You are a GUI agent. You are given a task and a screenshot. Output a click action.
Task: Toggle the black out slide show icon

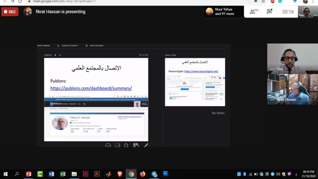click(117, 145)
